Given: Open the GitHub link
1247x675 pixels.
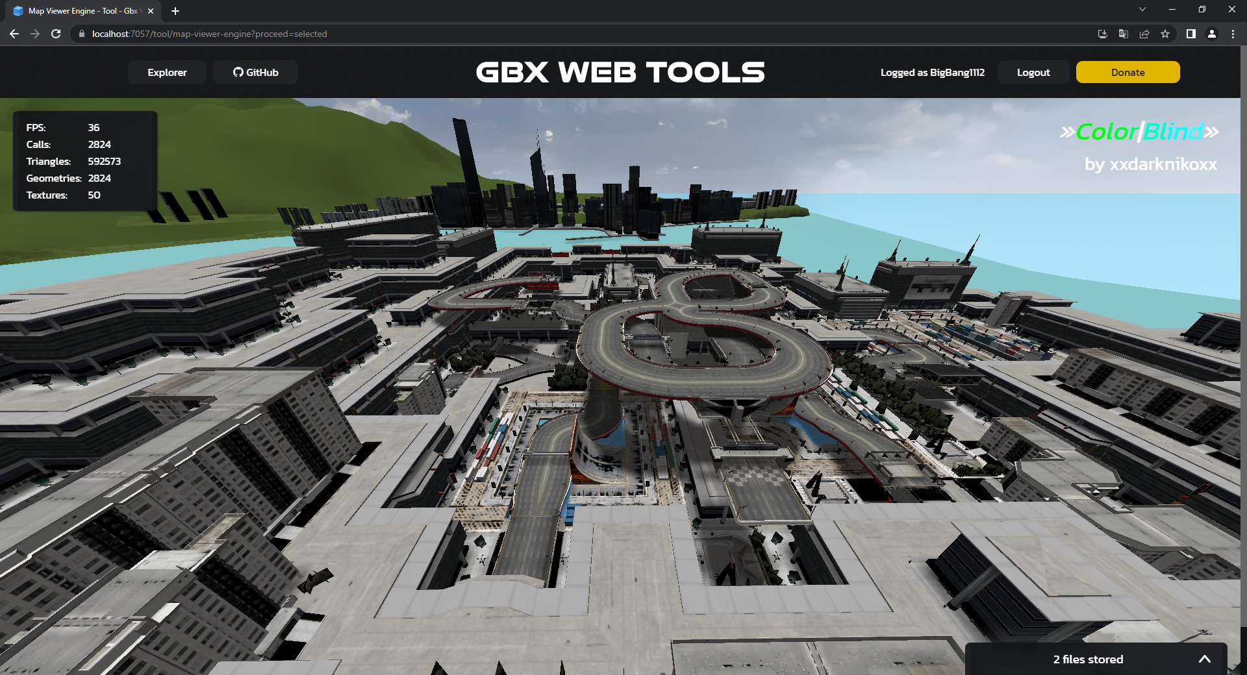Looking at the screenshot, I should coord(256,72).
